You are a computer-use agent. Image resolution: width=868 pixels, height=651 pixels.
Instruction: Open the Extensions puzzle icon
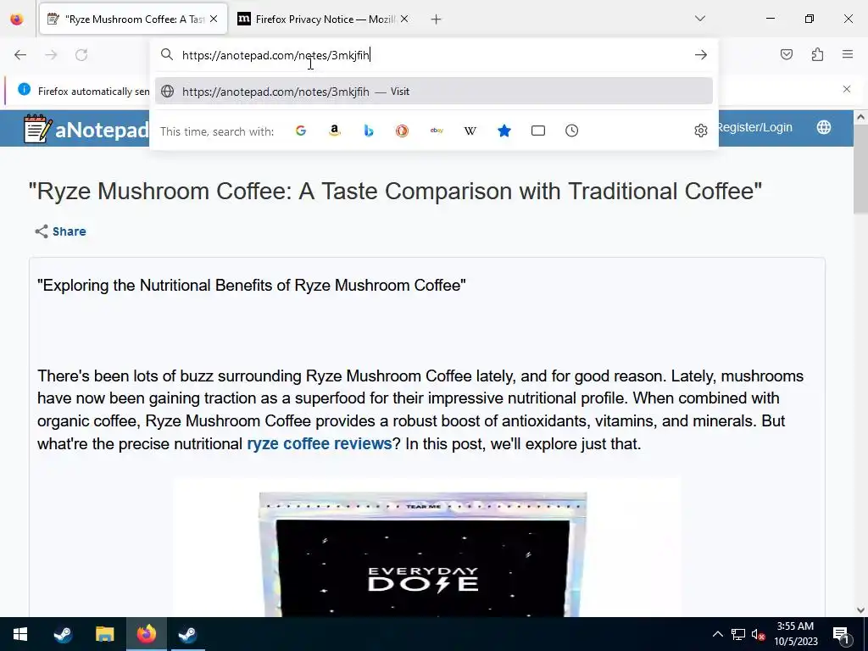(x=818, y=54)
